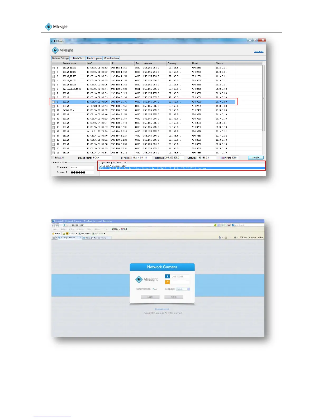This screenshot has width=323, height=419.
Task: Check the box for device DW365-034
Action: pyautogui.click(x=53, y=111)
